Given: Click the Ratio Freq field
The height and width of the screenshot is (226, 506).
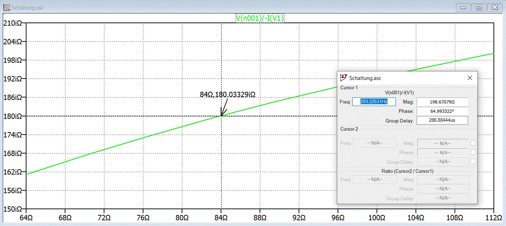Looking at the screenshot, I should (x=375, y=180).
